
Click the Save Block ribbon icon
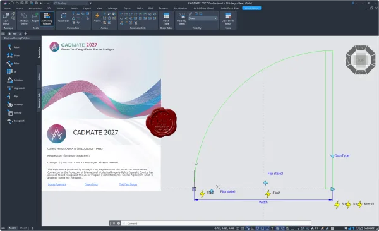(6, 19)
